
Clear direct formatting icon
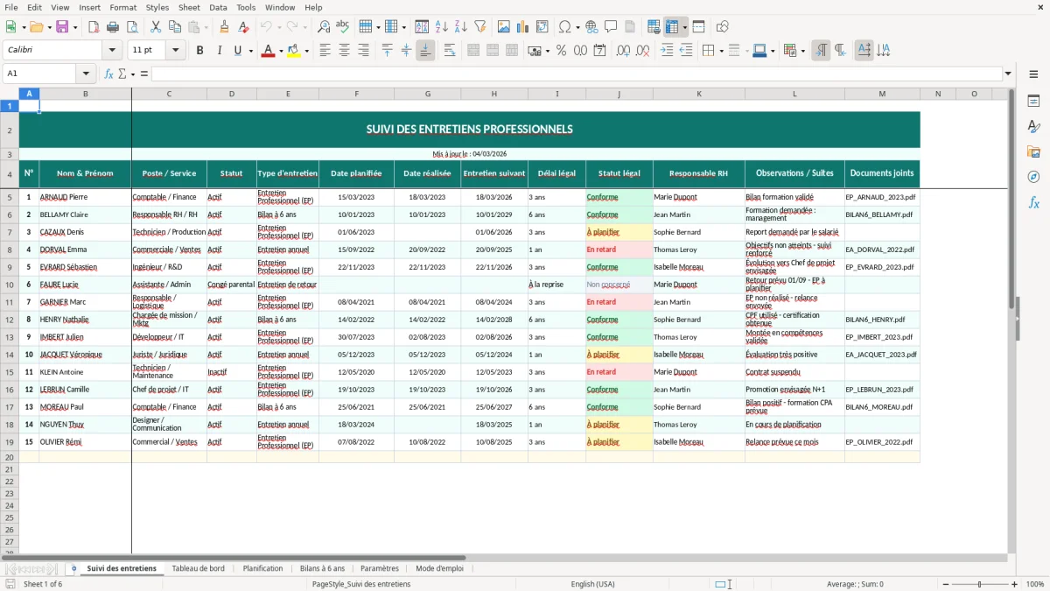pos(242,27)
